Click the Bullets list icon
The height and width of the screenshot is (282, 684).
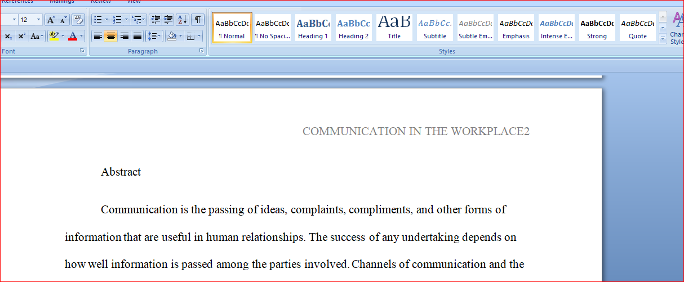(97, 20)
